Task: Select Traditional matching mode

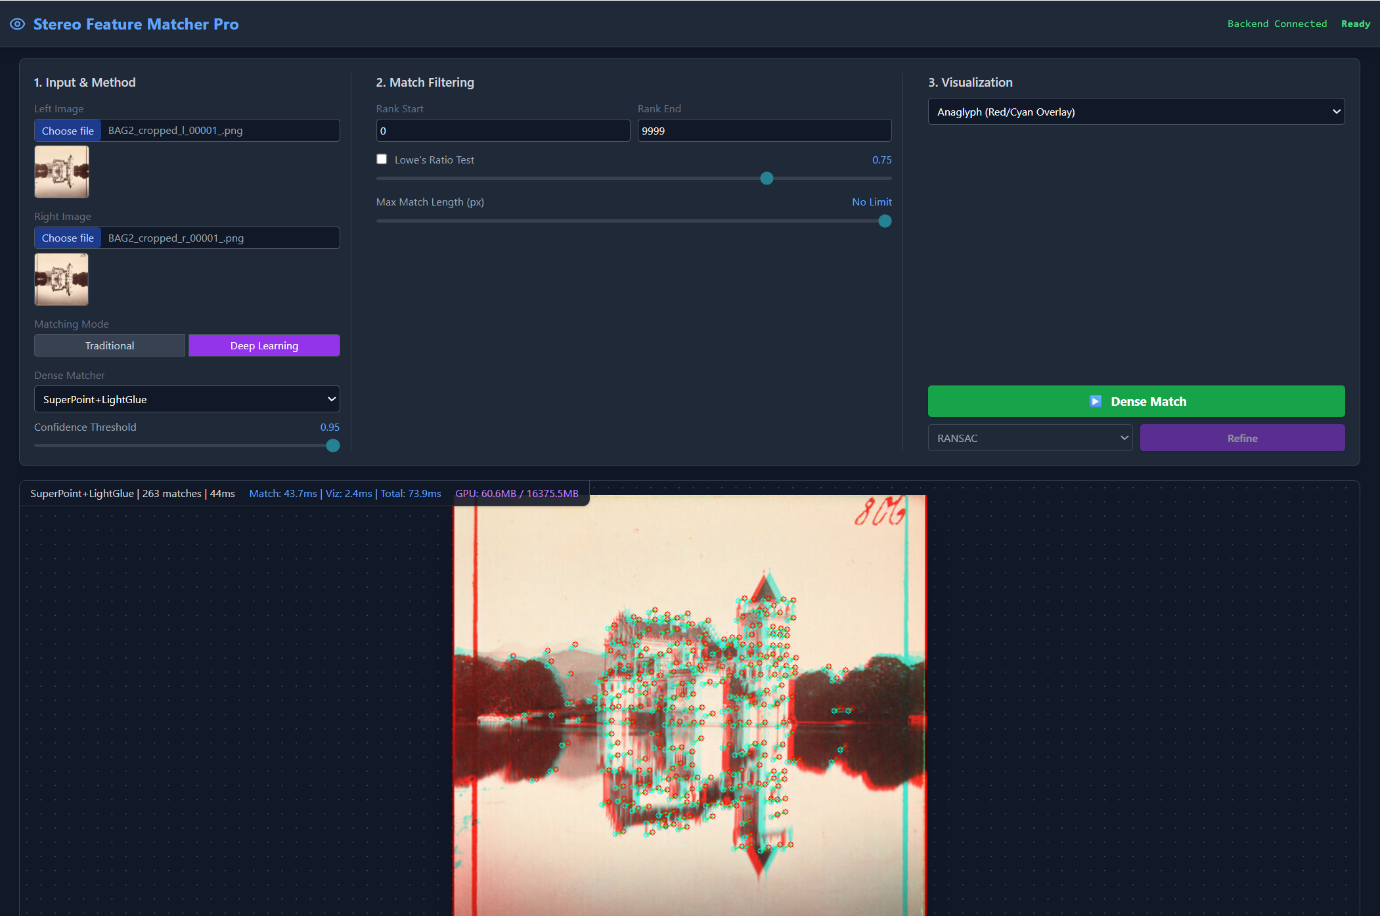Action: tap(110, 345)
